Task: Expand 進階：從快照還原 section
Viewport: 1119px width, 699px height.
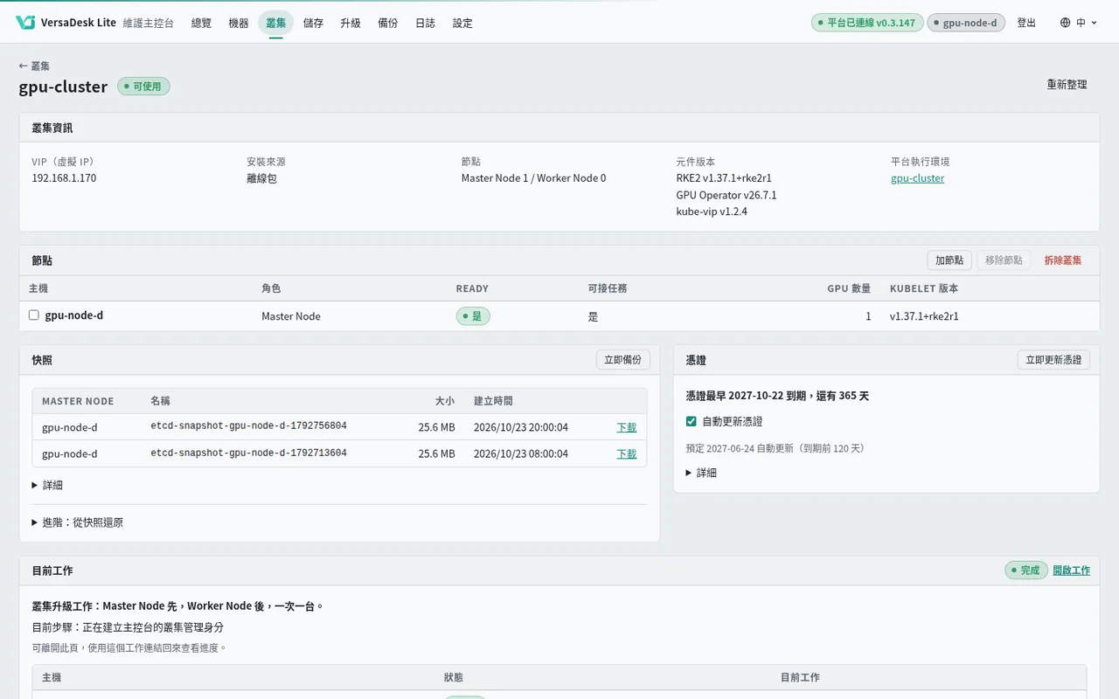Action: point(77,523)
